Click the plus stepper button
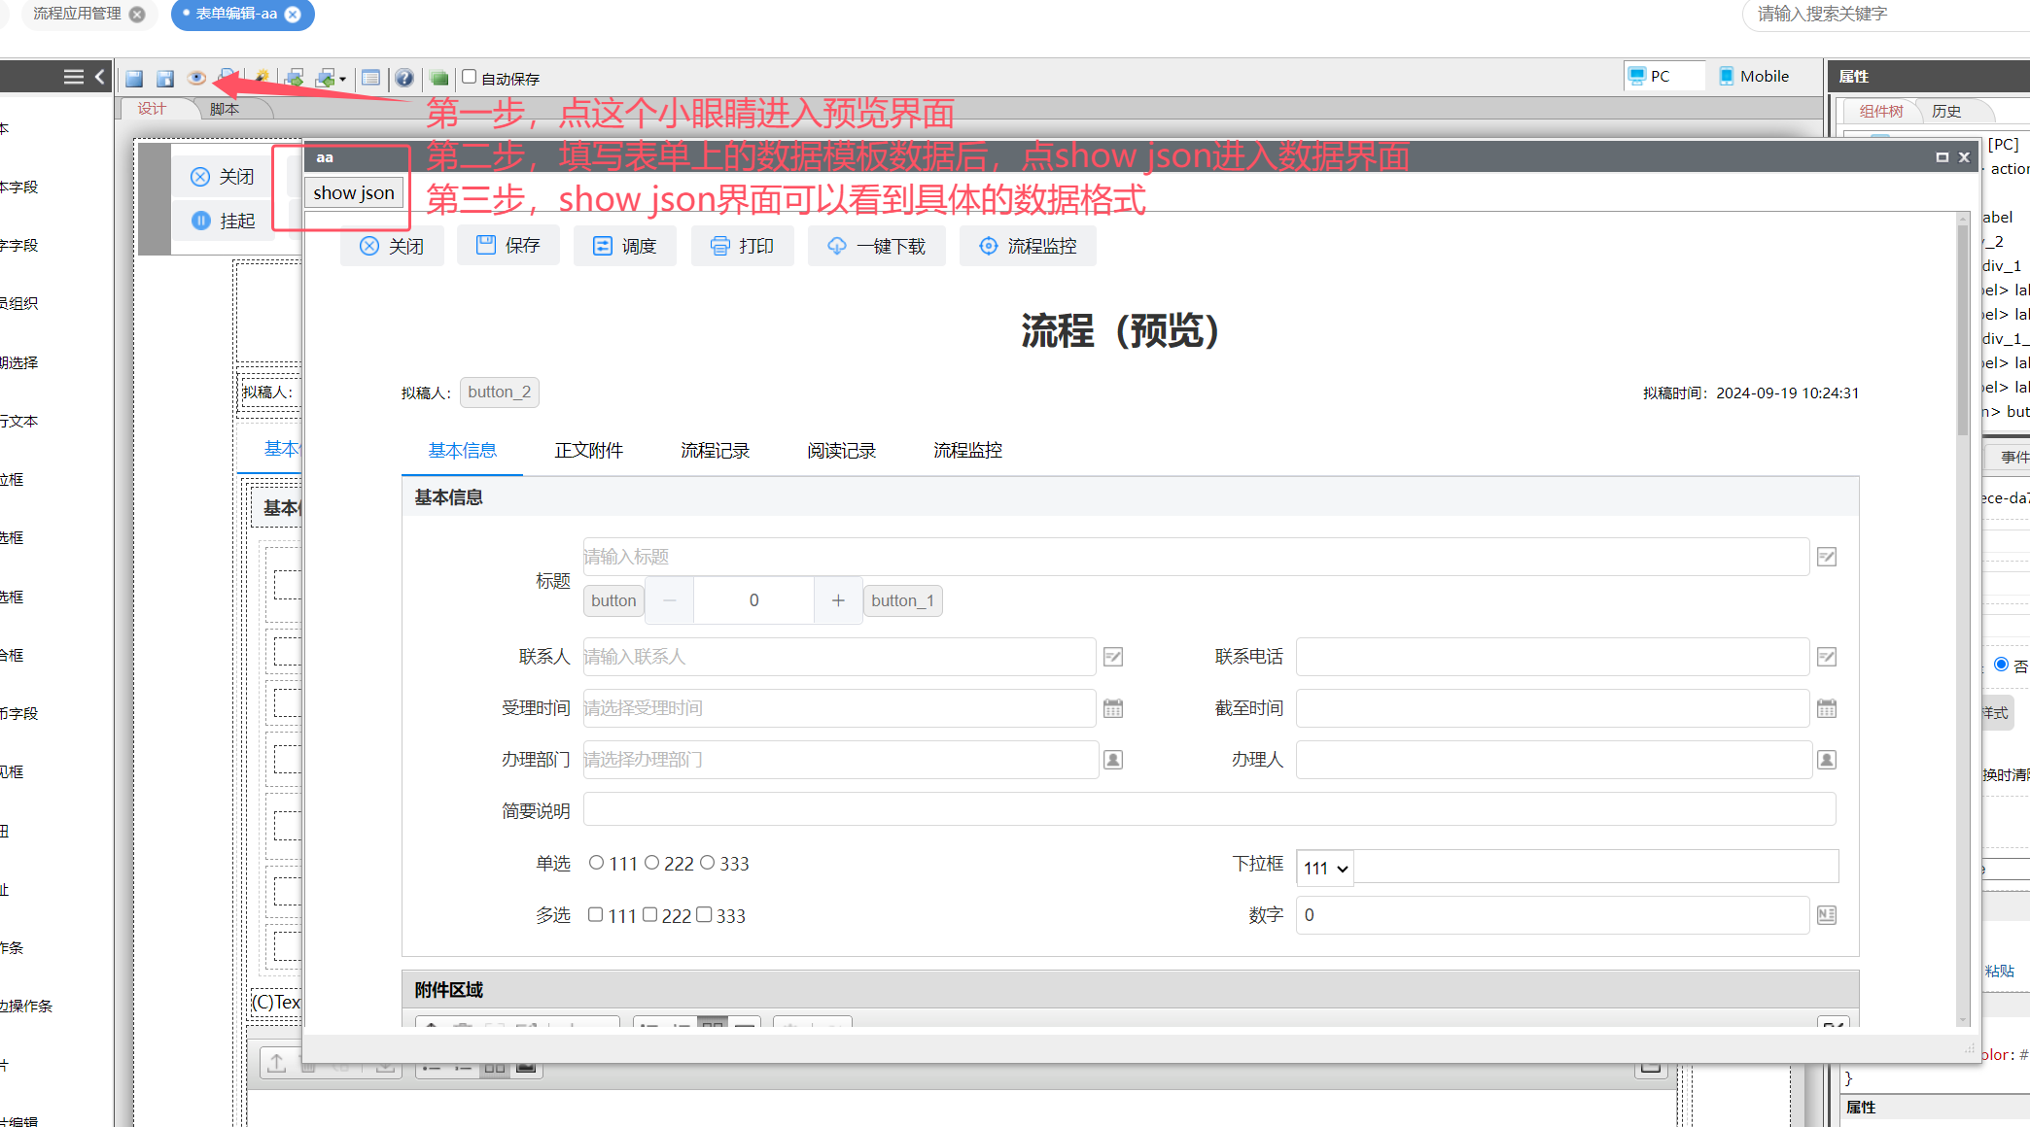2030x1127 pixels. (x=838, y=600)
